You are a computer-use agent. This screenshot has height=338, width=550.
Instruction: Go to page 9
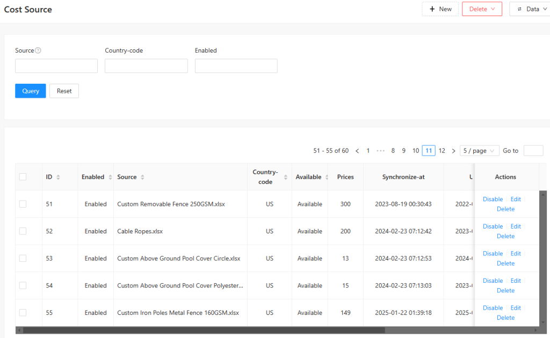point(404,151)
